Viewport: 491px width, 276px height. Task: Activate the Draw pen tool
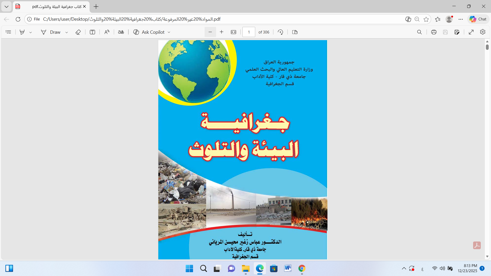click(51, 32)
